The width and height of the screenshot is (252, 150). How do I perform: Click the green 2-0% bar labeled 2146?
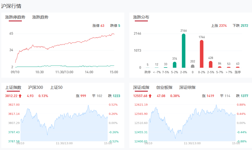point(183,51)
